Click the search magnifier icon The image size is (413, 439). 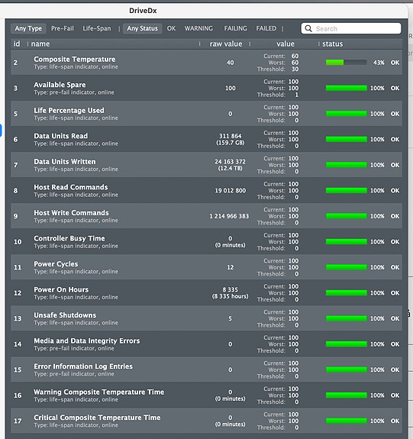308,28
